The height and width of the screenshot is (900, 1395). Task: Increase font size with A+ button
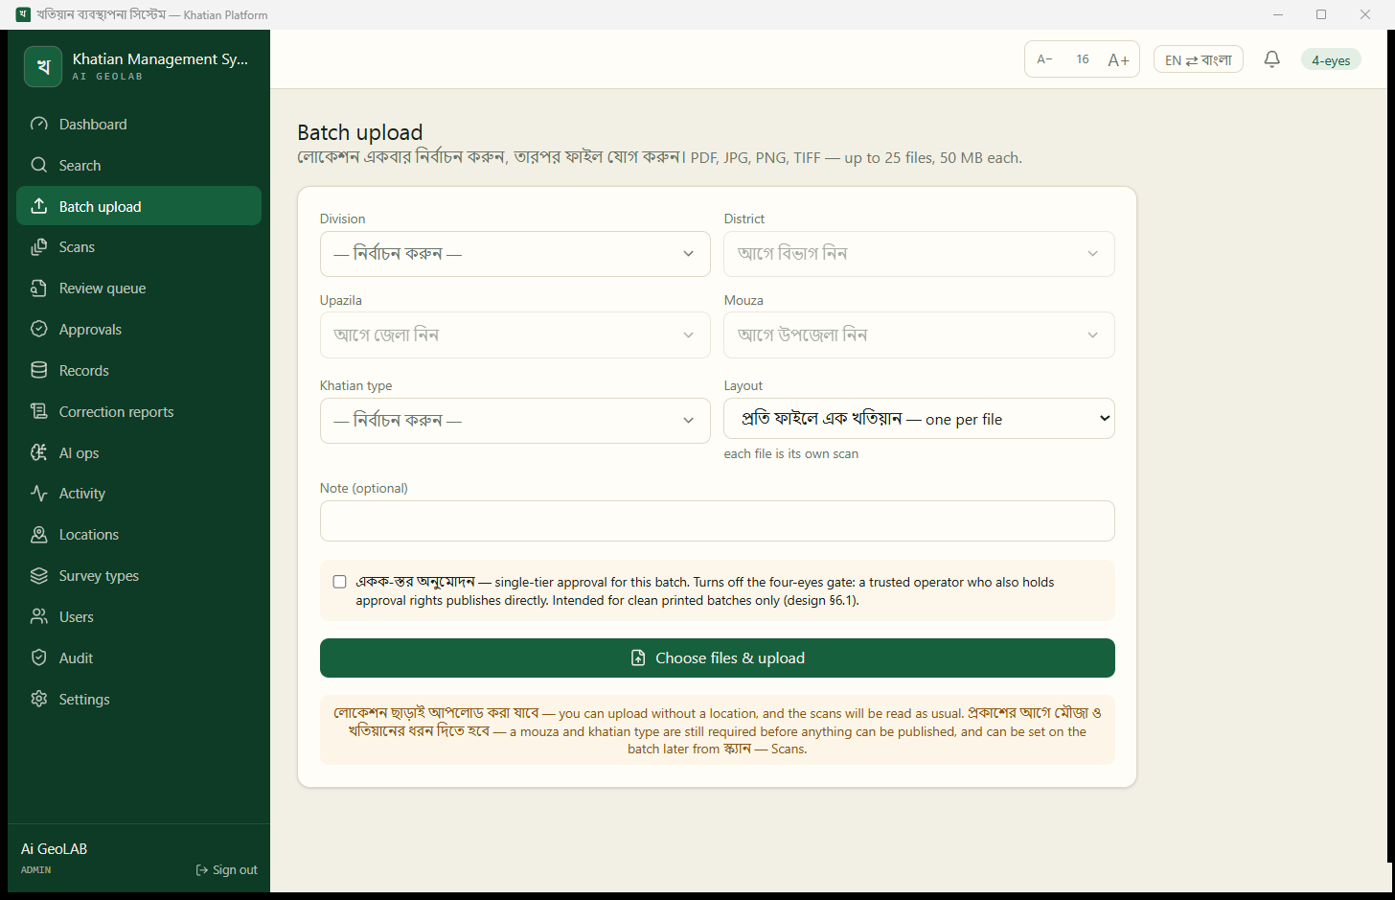coord(1118,59)
